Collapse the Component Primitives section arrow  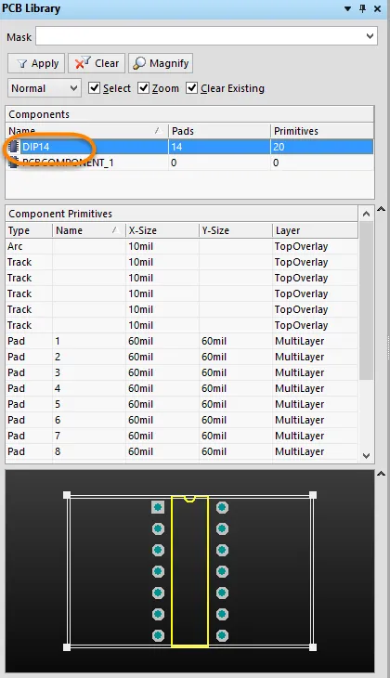(x=381, y=209)
